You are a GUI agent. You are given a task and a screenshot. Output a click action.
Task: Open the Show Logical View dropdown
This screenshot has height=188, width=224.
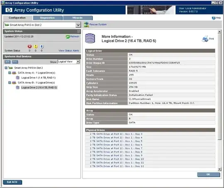tap(78, 62)
